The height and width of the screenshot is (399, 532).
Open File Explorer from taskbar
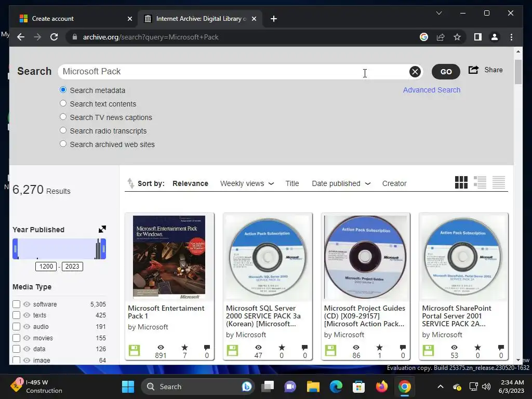[313, 387]
